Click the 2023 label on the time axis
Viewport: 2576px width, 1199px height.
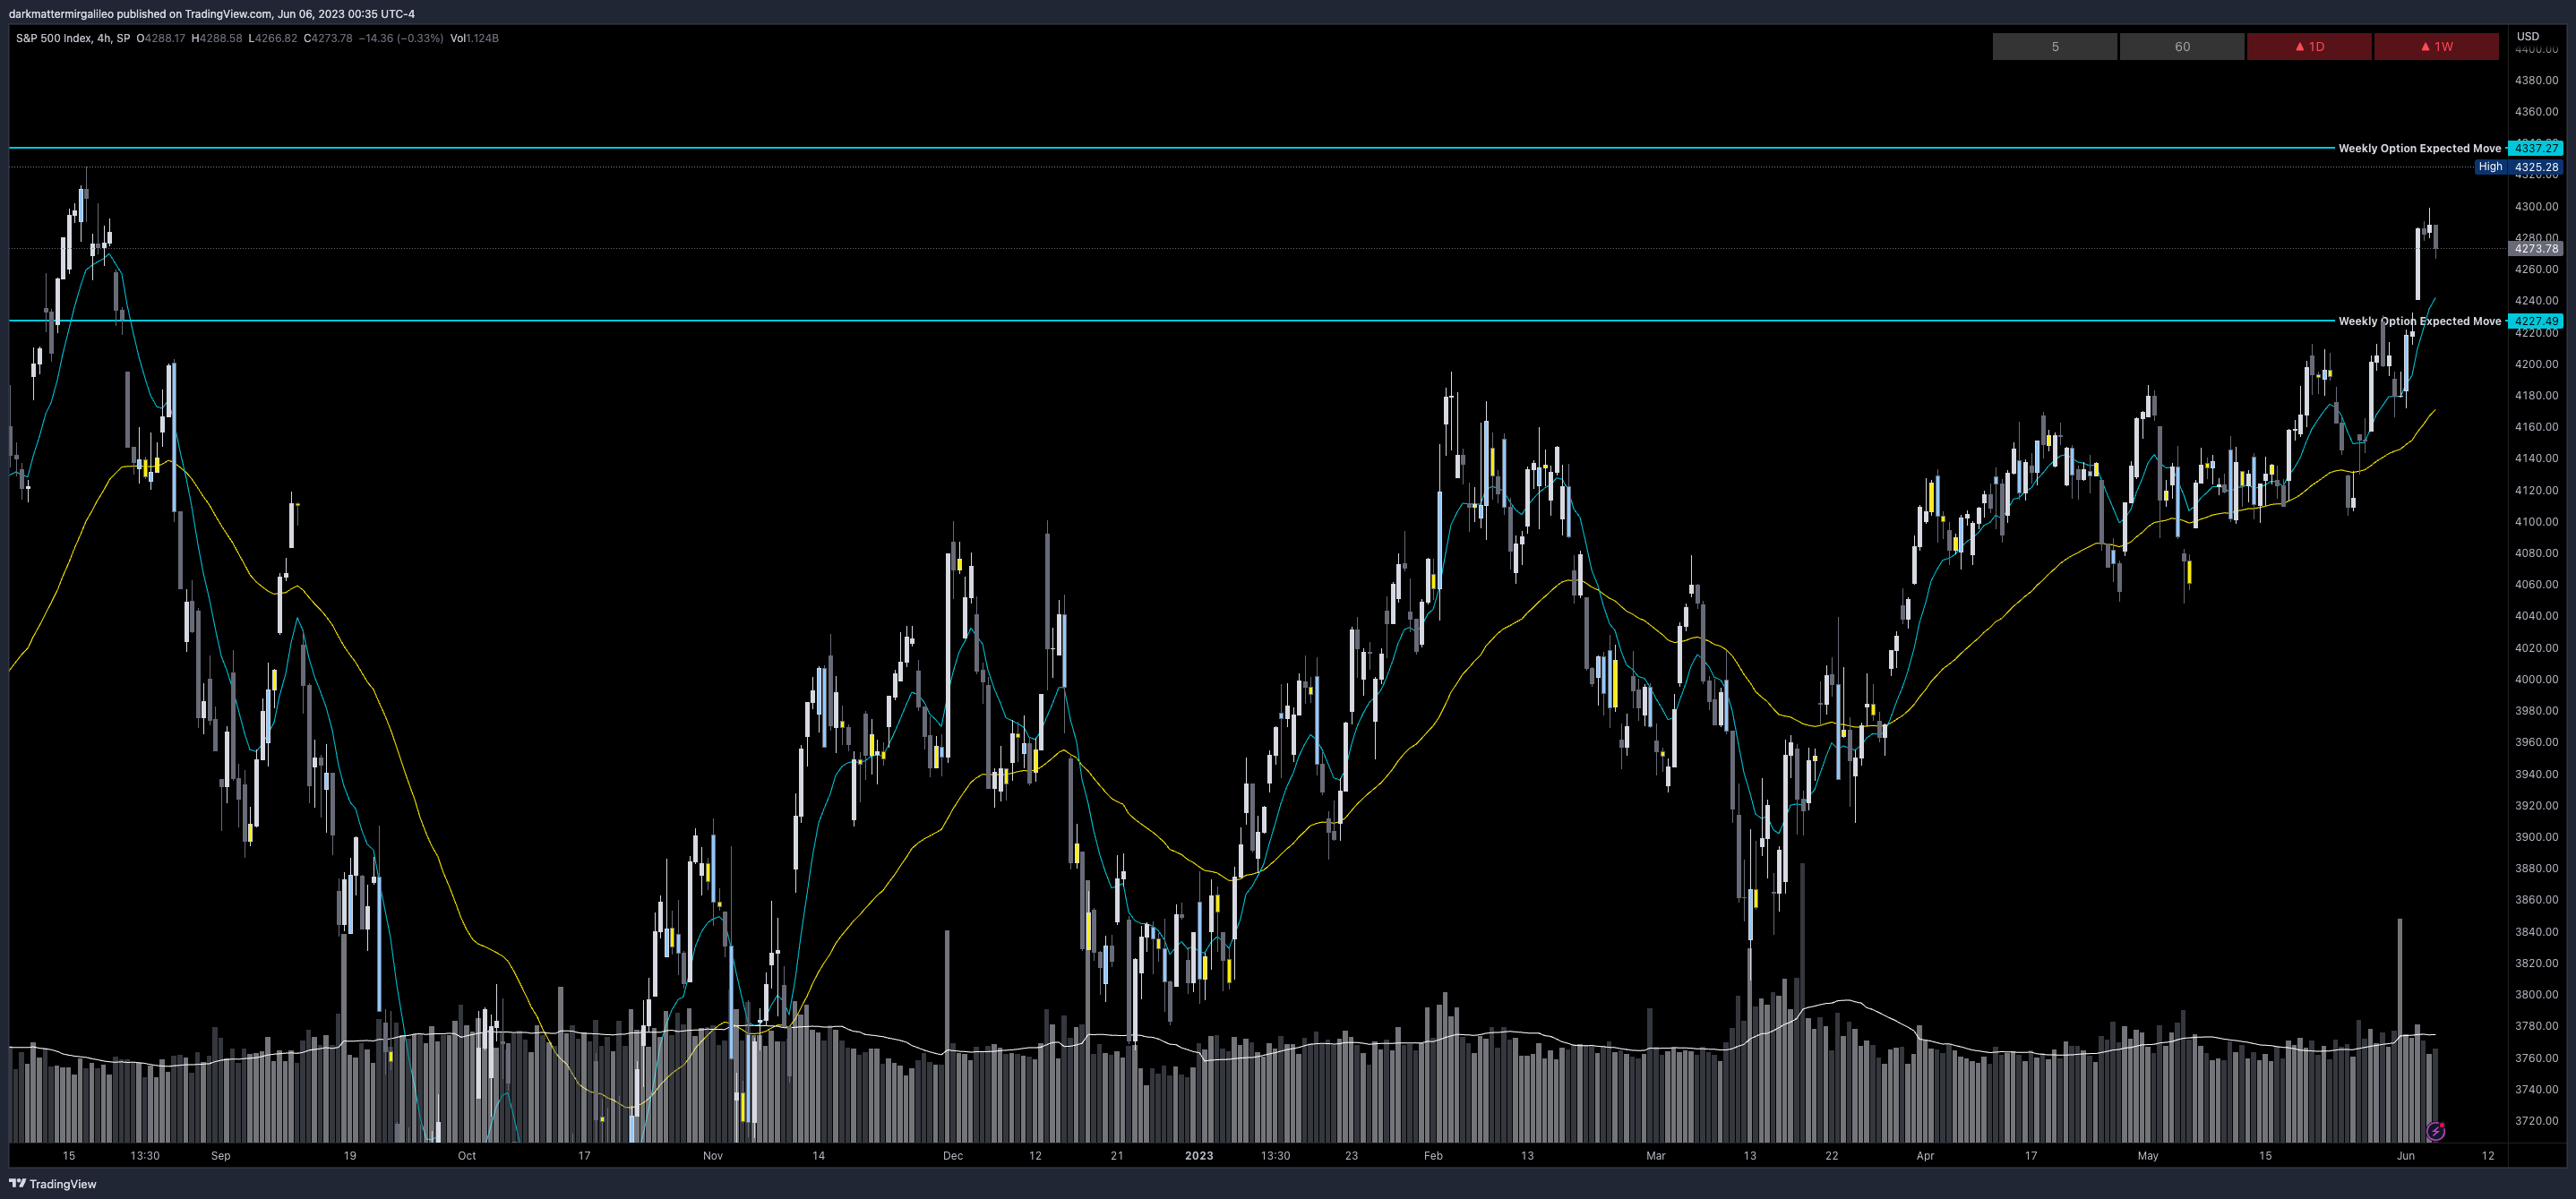click(x=1199, y=1155)
